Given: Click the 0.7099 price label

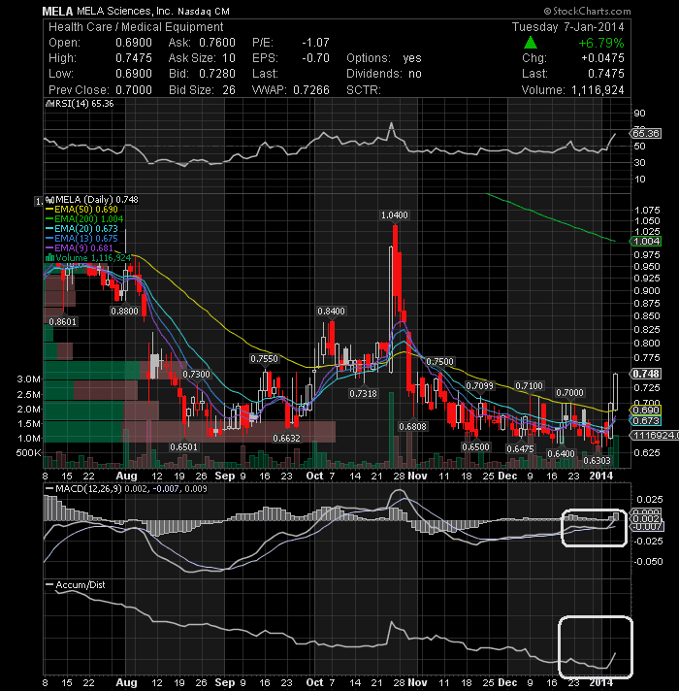Looking at the screenshot, I should pyautogui.click(x=479, y=385).
